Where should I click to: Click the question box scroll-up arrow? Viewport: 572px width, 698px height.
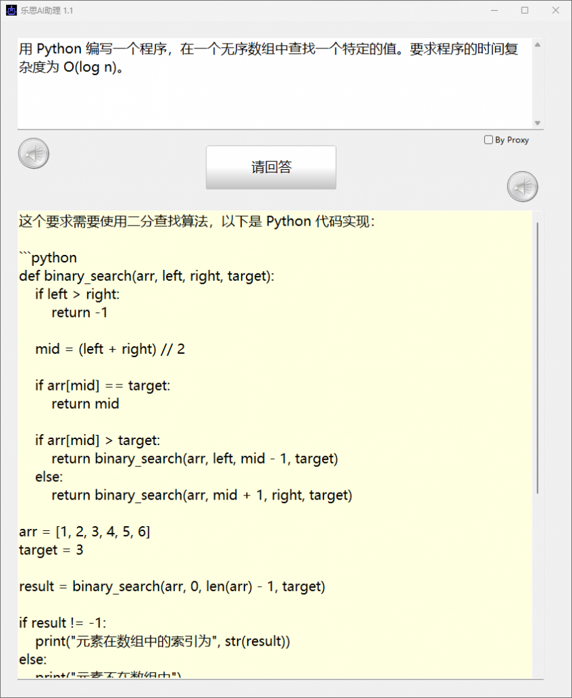pyautogui.click(x=537, y=45)
